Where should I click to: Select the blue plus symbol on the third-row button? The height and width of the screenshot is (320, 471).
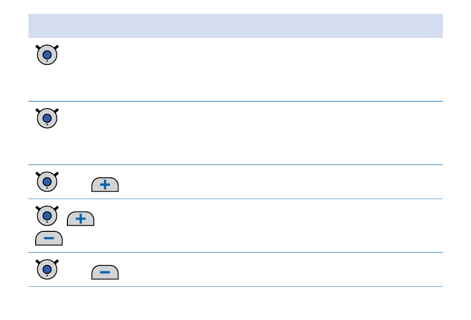pyautogui.click(x=105, y=185)
